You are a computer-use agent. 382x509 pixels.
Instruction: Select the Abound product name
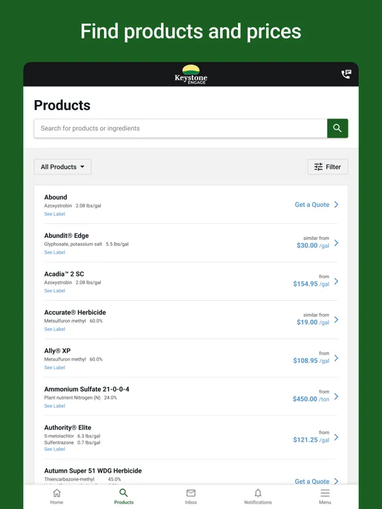(x=56, y=197)
